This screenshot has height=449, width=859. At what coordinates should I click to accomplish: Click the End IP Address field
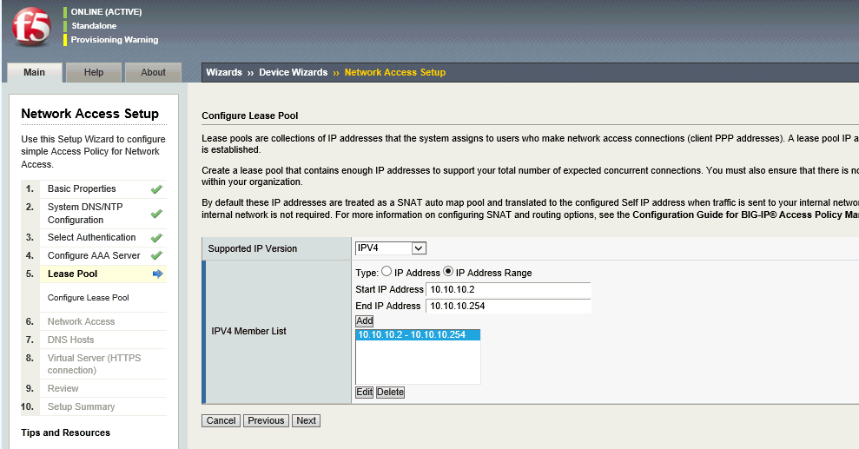(x=508, y=306)
